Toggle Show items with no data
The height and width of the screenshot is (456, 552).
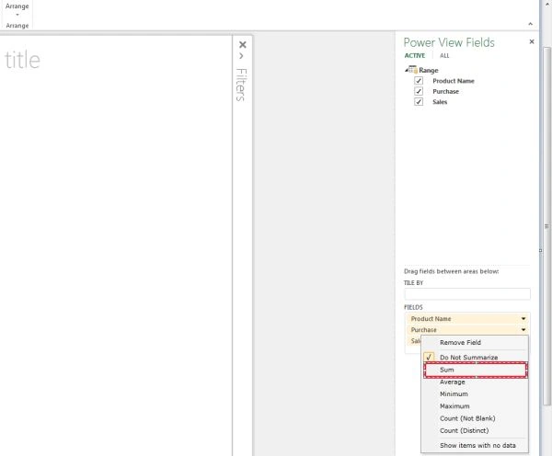tap(475, 446)
